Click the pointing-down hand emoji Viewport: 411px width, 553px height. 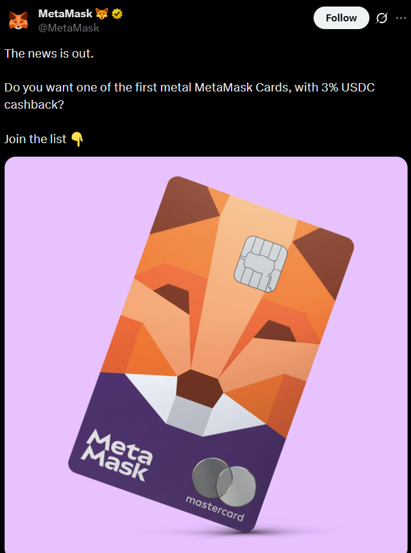(77, 140)
